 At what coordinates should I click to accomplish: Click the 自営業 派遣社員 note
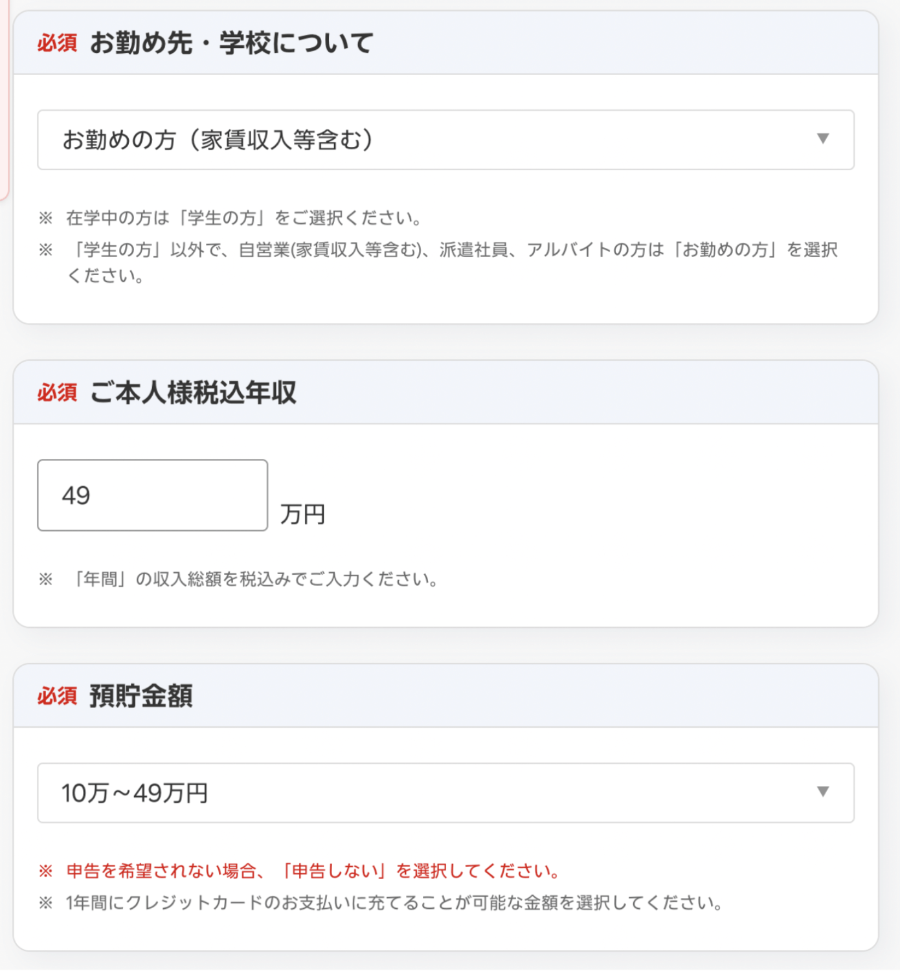[451, 262]
